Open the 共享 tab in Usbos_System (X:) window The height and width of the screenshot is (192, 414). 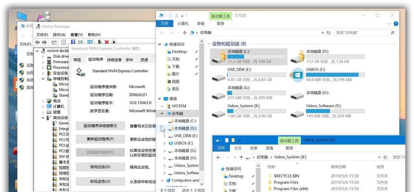254,148
